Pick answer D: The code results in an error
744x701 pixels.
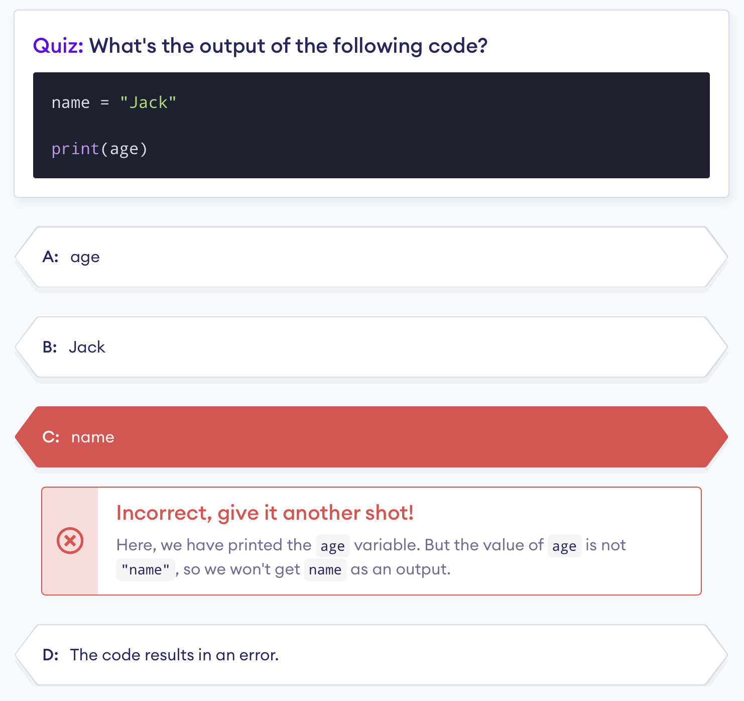coord(371,655)
